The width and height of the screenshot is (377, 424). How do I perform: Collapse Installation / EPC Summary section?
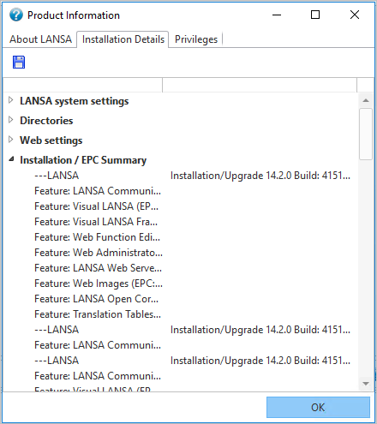[x=11, y=159]
